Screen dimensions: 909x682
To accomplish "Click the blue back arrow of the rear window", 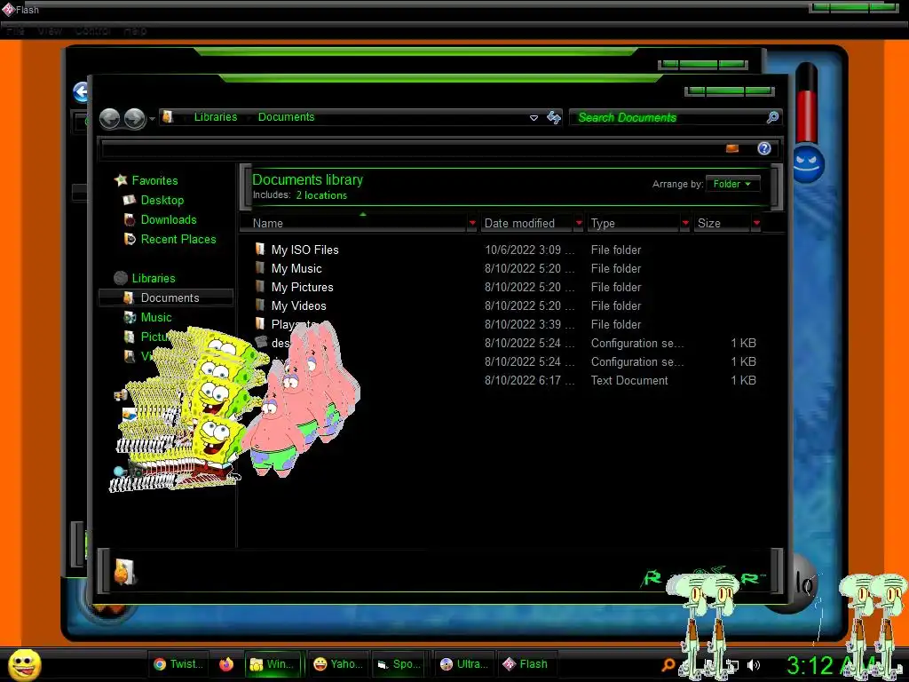I will tap(81, 92).
